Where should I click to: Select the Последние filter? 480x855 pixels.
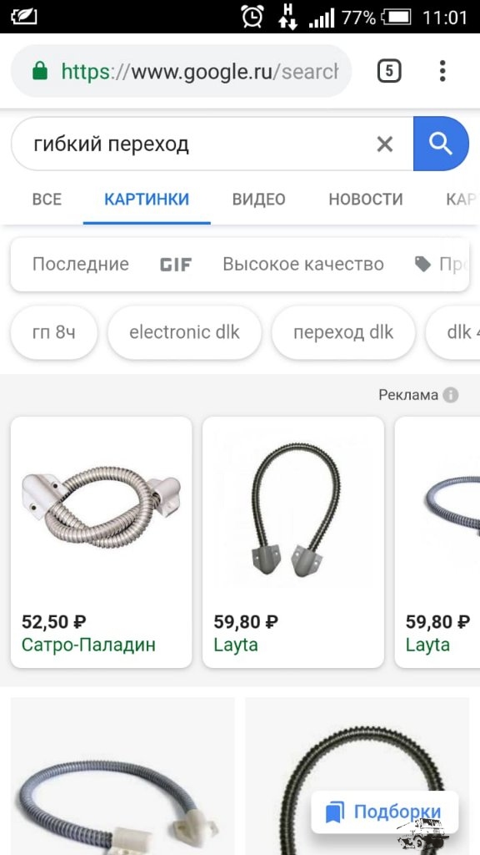[81, 265]
